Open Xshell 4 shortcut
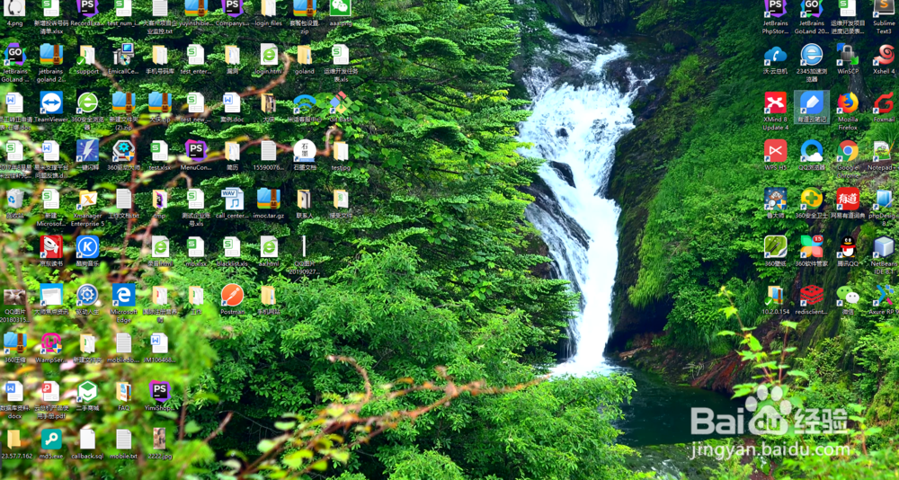This screenshot has height=480, width=899. [x=884, y=55]
